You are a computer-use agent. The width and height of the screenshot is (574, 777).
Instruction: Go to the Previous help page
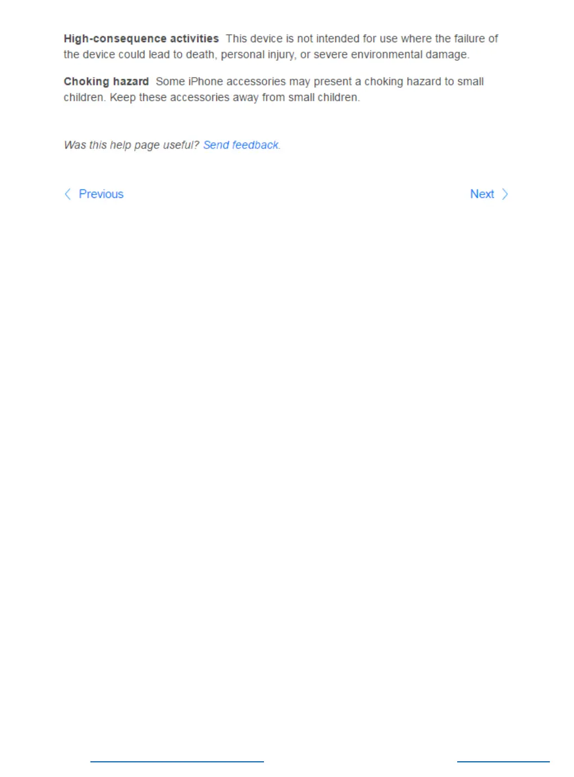click(101, 194)
